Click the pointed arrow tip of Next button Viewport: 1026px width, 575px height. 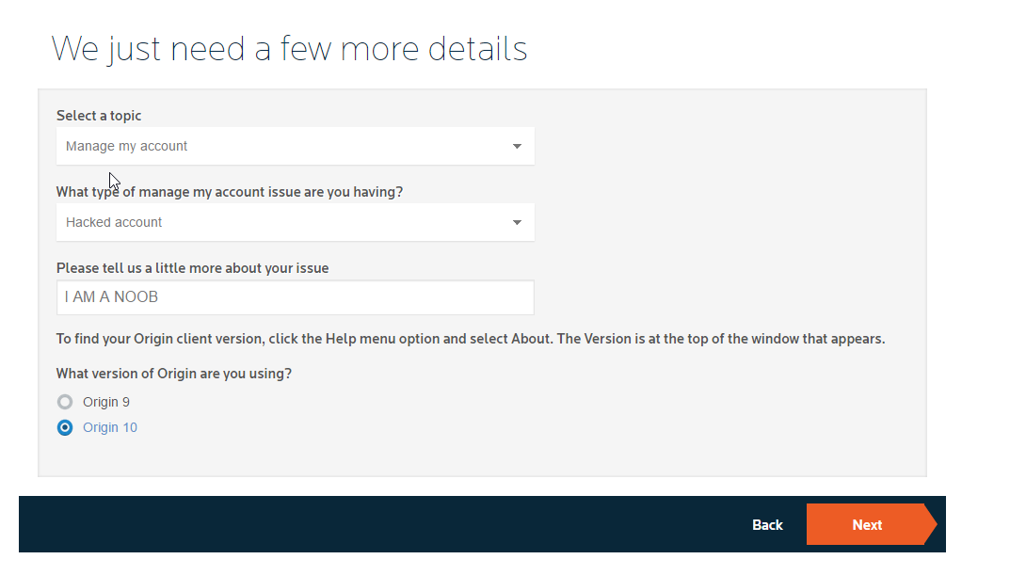[x=931, y=524]
